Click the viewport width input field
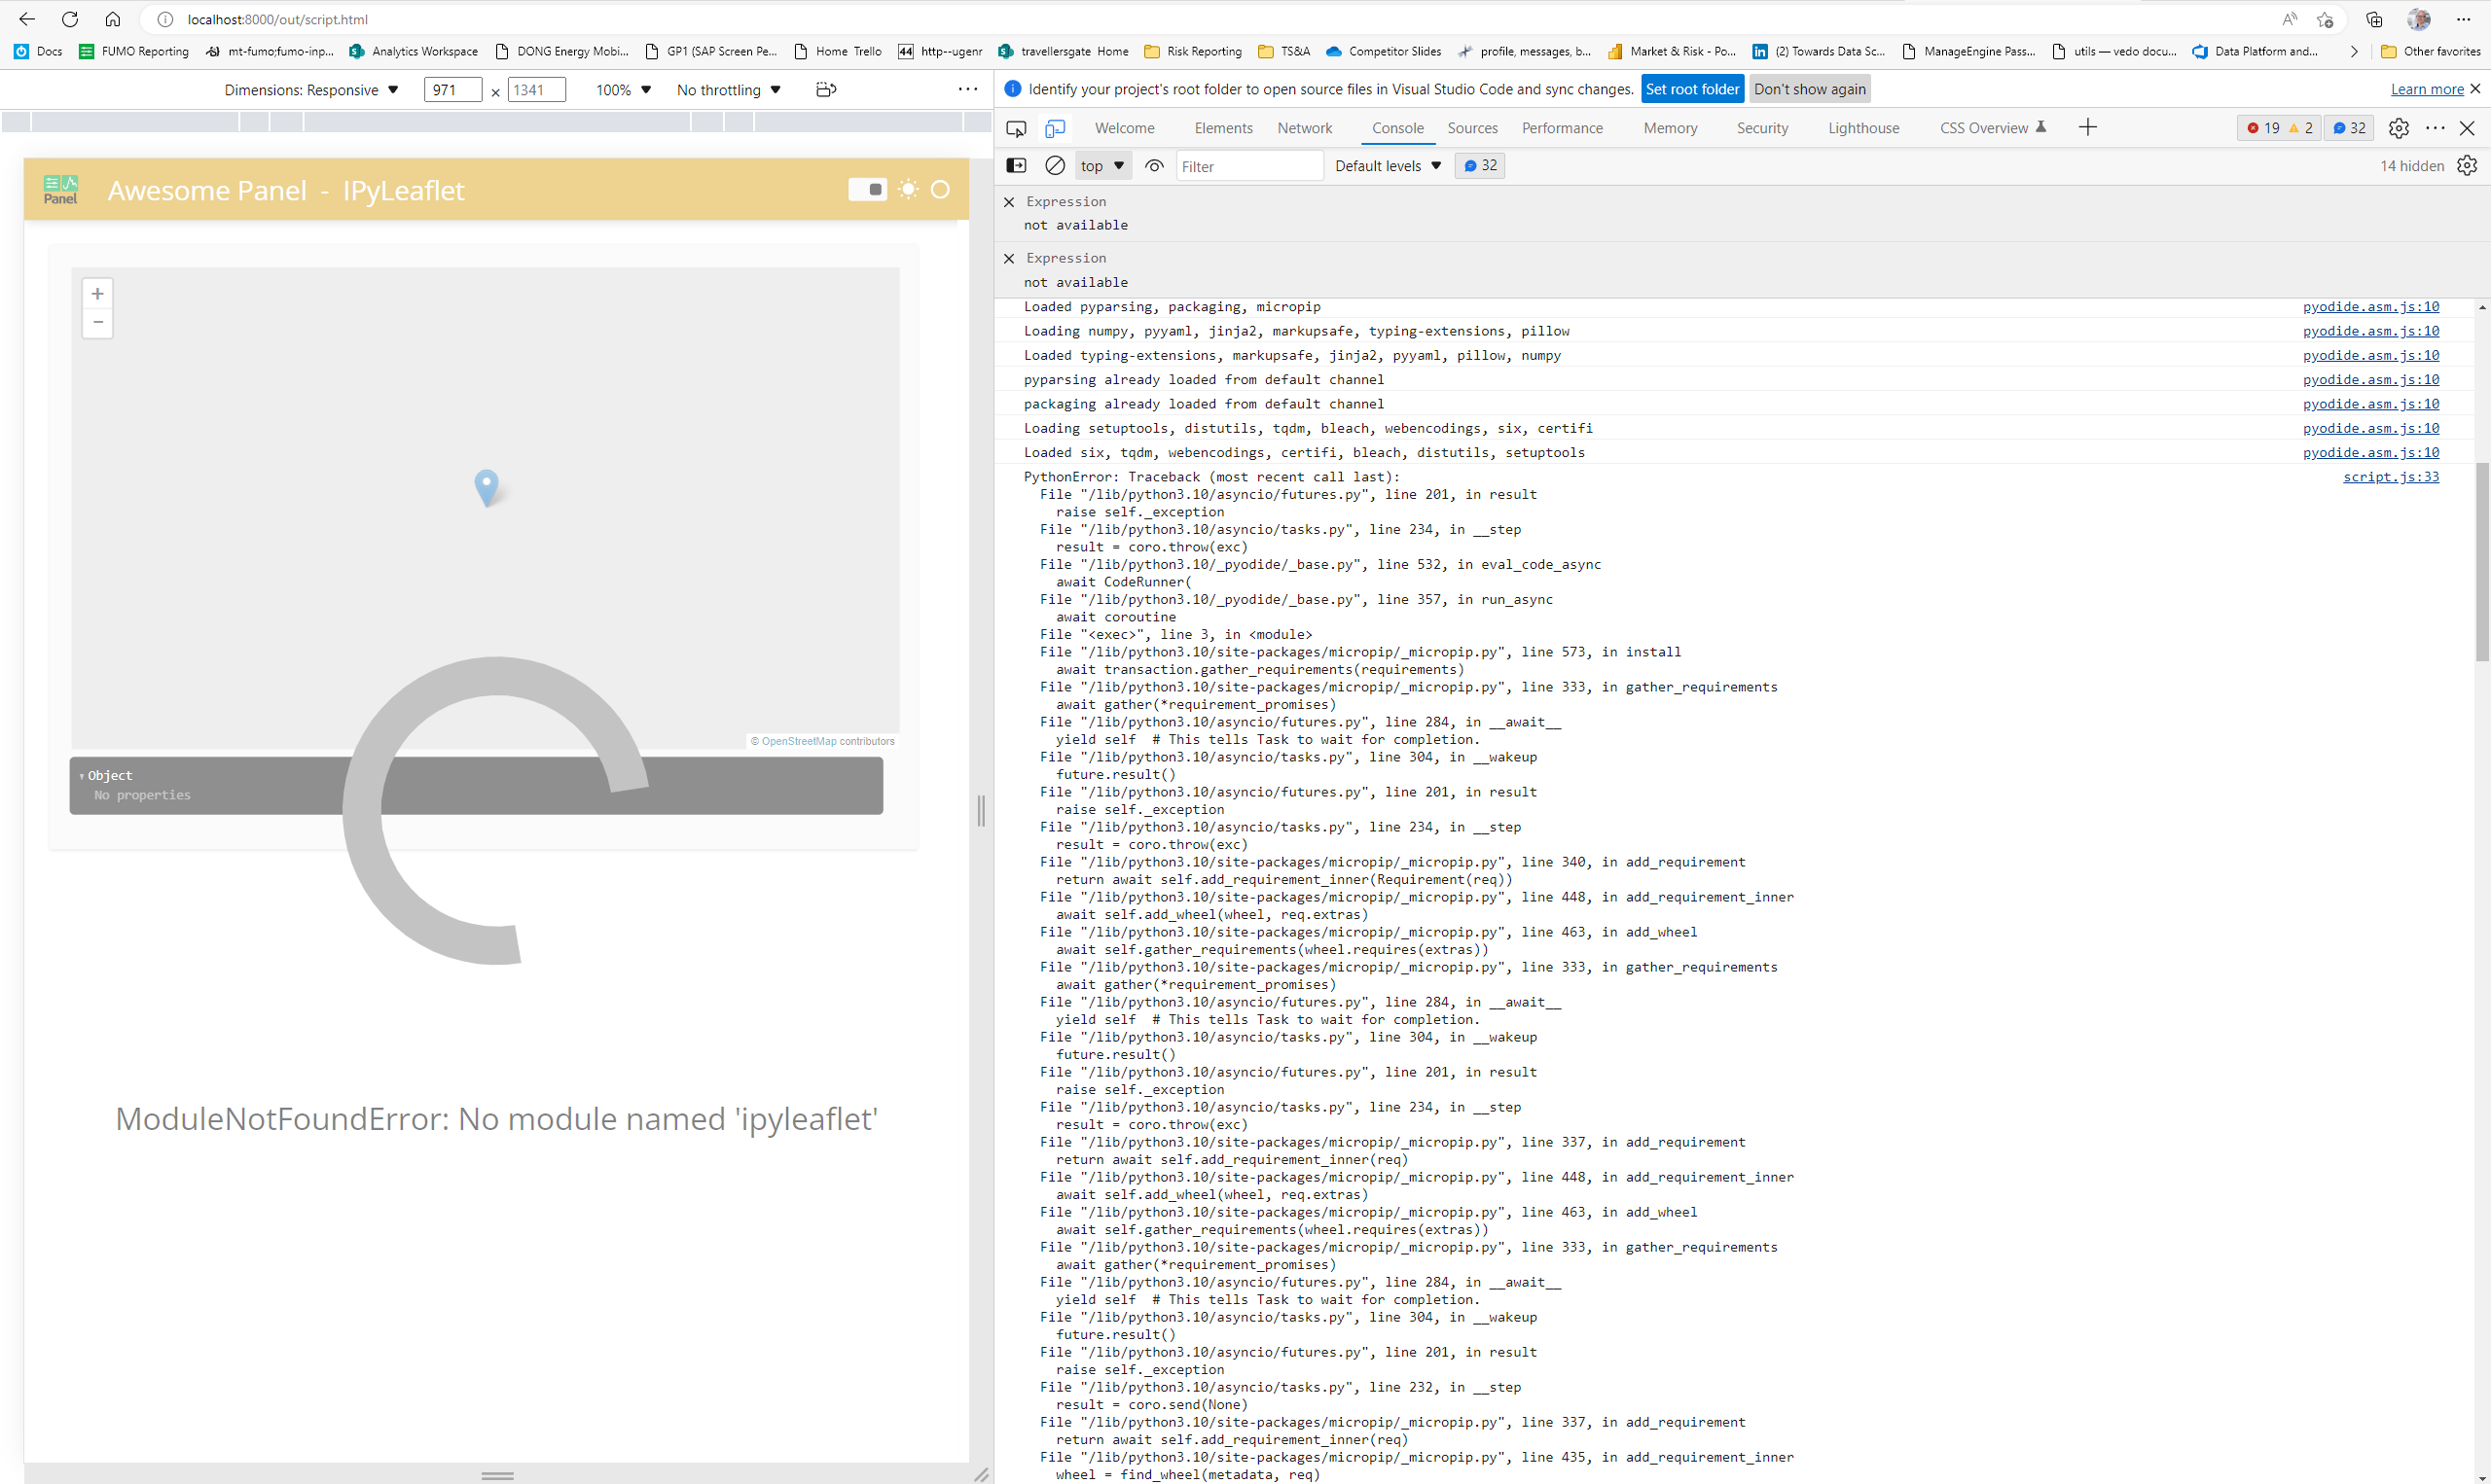2491x1484 pixels. coord(452,89)
